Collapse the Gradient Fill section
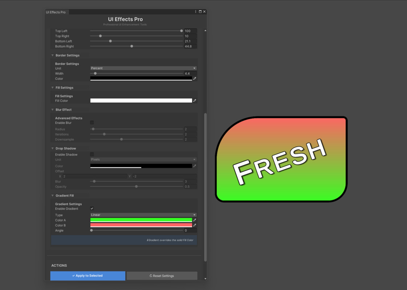The image size is (407, 290). tap(52, 195)
